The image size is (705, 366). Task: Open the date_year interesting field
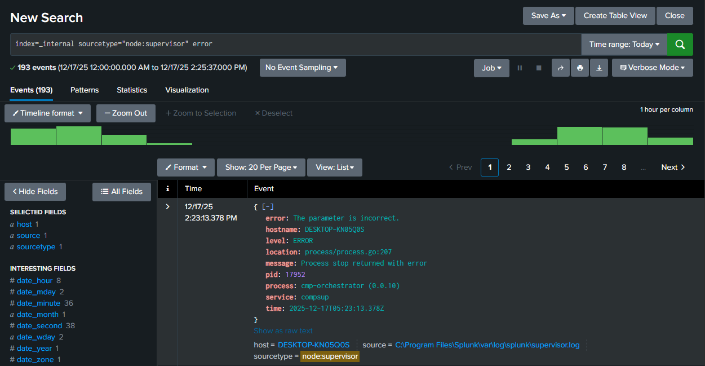(34, 349)
